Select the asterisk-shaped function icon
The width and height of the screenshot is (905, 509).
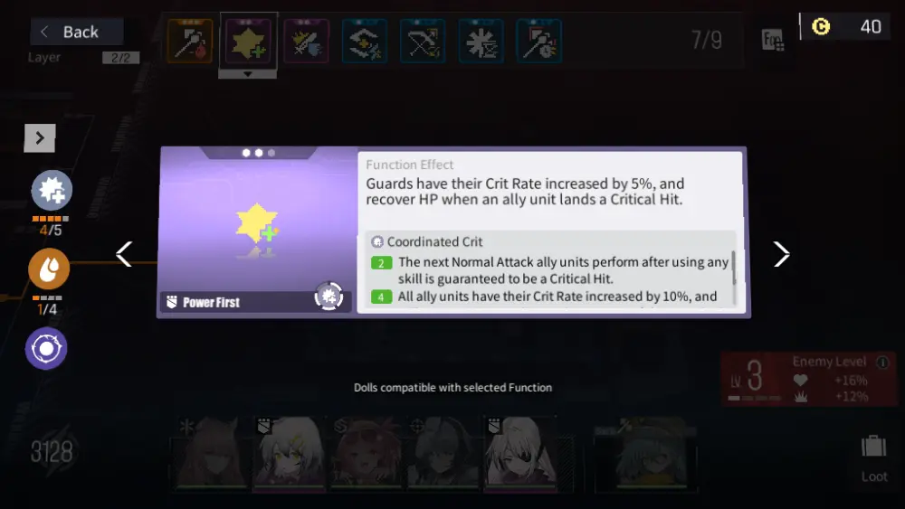(x=481, y=41)
